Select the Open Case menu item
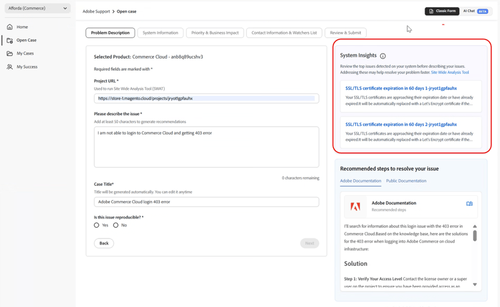The height and width of the screenshot is (307, 500). coord(26,40)
